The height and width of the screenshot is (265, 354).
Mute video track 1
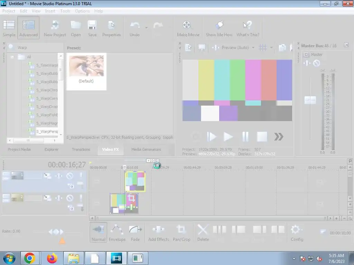point(70,176)
